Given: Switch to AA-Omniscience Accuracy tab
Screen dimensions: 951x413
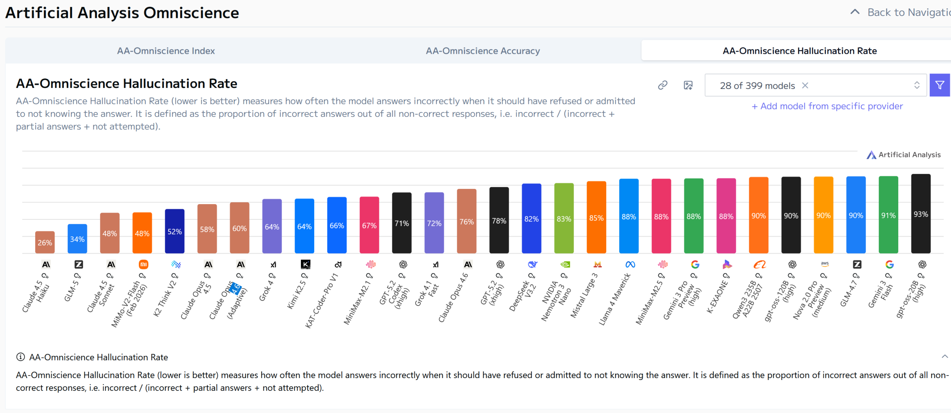Looking at the screenshot, I should (x=483, y=51).
